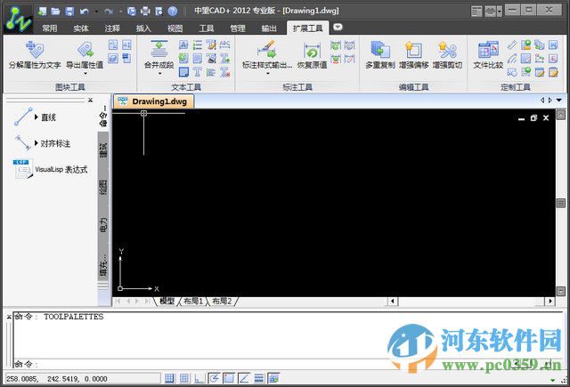Toggle object snap tracking in status bar
Viewport: 570px width, 387px height.
[x=243, y=378]
